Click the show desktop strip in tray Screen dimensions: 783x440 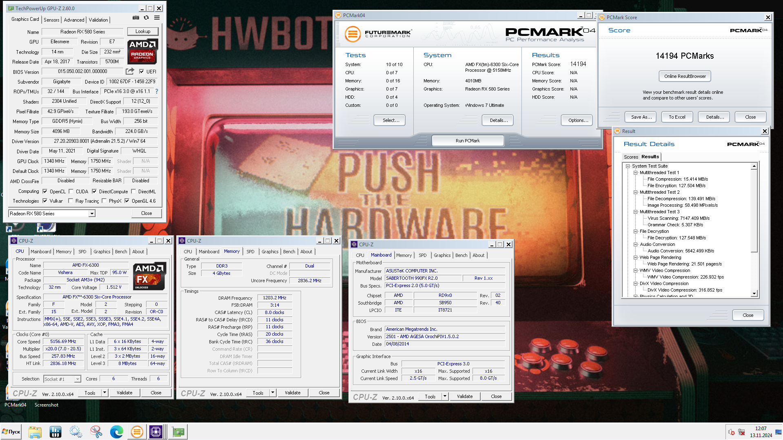[x=779, y=432]
